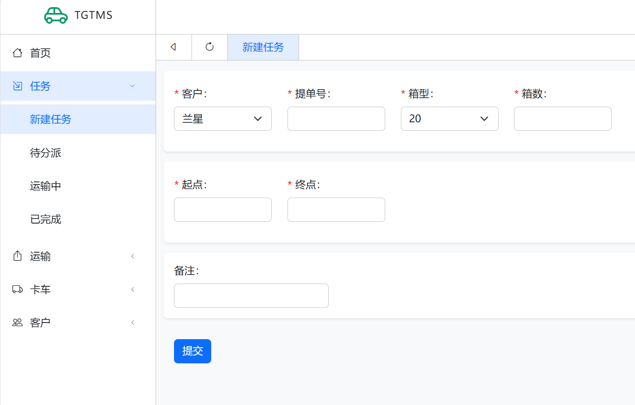Focus the 提单号 input field
Image resolution: width=635 pixels, height=405 pixels.
point(336,119)
